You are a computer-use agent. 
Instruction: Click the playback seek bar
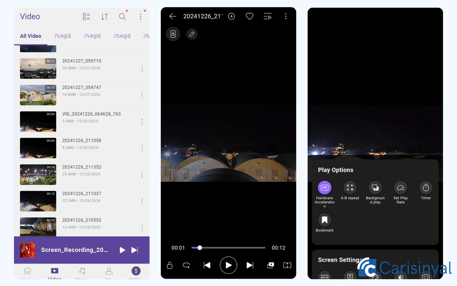pyautogui.click(x=228, y=248)
